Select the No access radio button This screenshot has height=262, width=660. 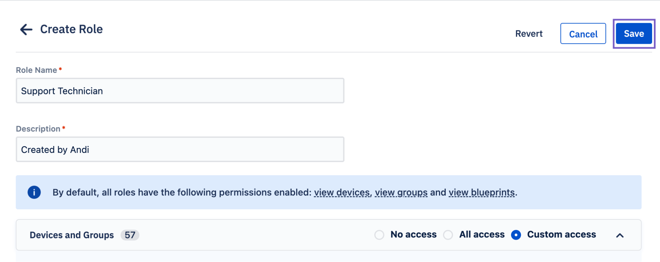[x=379, y=235]
